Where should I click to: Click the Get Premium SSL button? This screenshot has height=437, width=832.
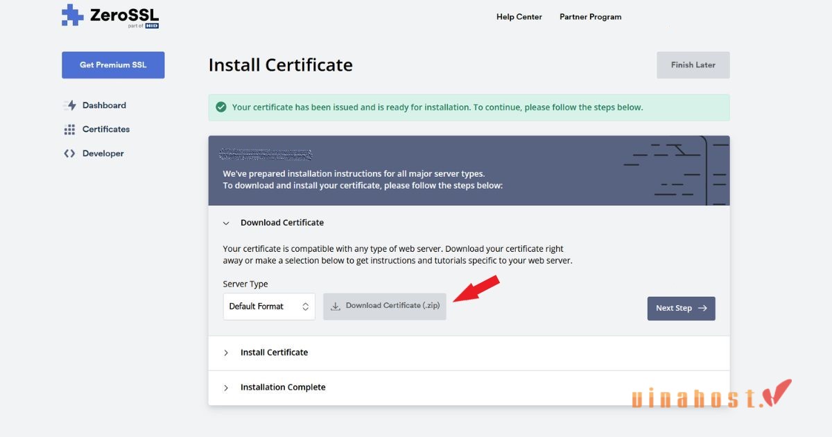coord(113,65)
